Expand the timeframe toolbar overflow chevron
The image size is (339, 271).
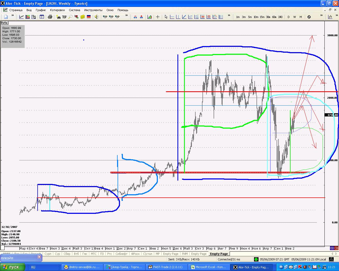pos(321,16)
